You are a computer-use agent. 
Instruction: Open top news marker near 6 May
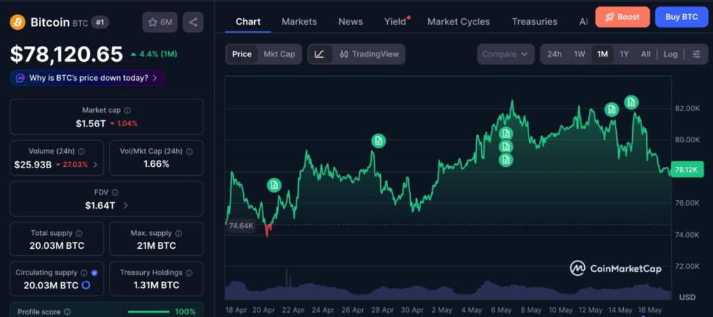point(506,133)
